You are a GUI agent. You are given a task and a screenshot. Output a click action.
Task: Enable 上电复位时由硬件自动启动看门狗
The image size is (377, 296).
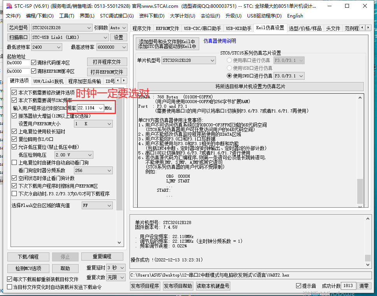point(14,163)
